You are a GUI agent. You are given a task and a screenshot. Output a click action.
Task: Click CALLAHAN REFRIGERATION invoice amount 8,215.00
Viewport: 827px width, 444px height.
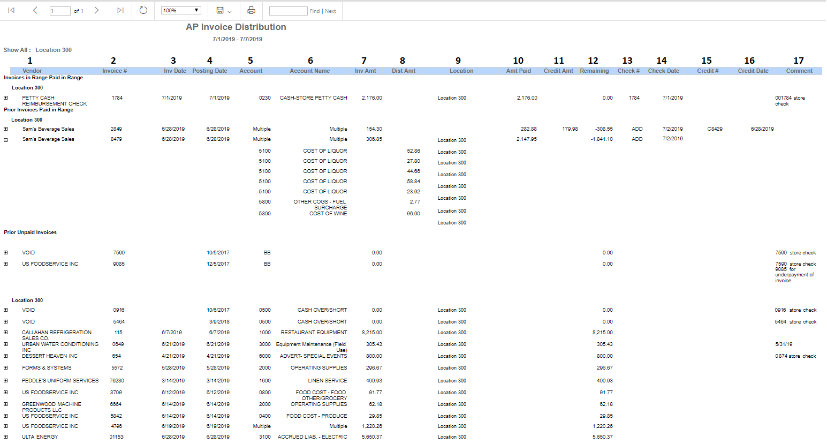[x=372, y=333]
